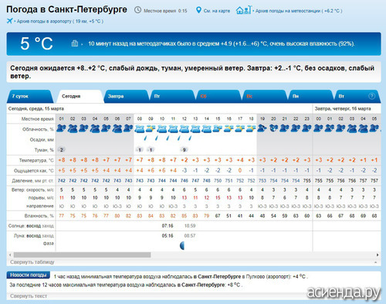Click gust value 15 at hour 15
The width and height of the screenshot is (386, 304).
(218, 198)
